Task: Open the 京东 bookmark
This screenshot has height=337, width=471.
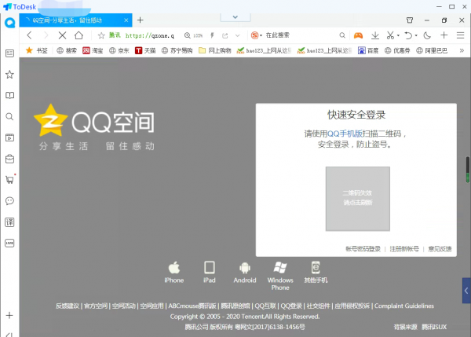Action: click(119, 50)
